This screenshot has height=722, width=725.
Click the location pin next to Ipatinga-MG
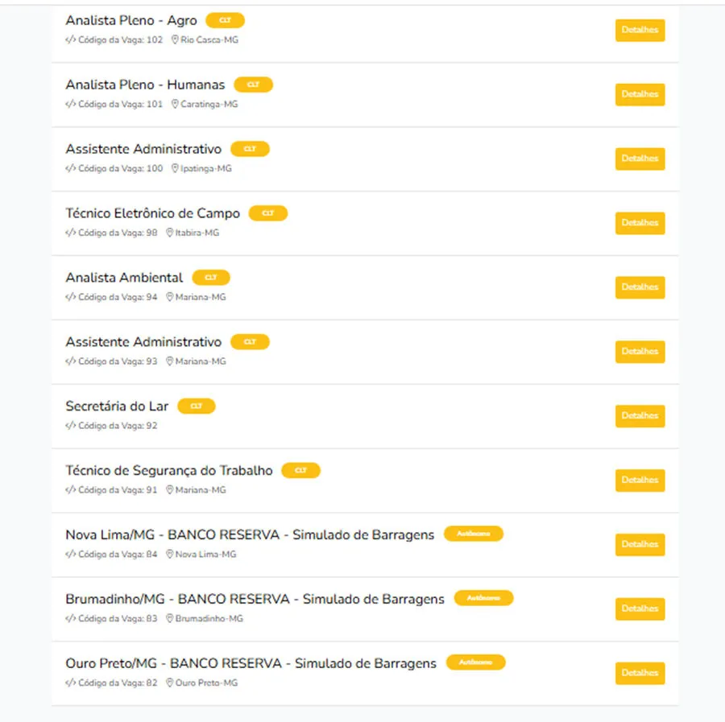175,168
